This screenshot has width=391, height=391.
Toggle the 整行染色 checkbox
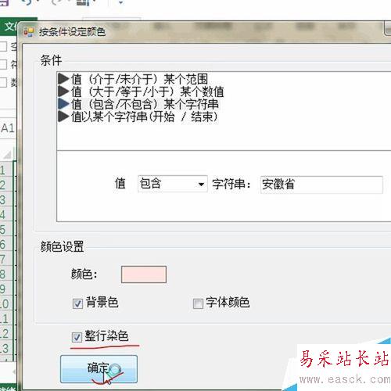tap(77, 337)
